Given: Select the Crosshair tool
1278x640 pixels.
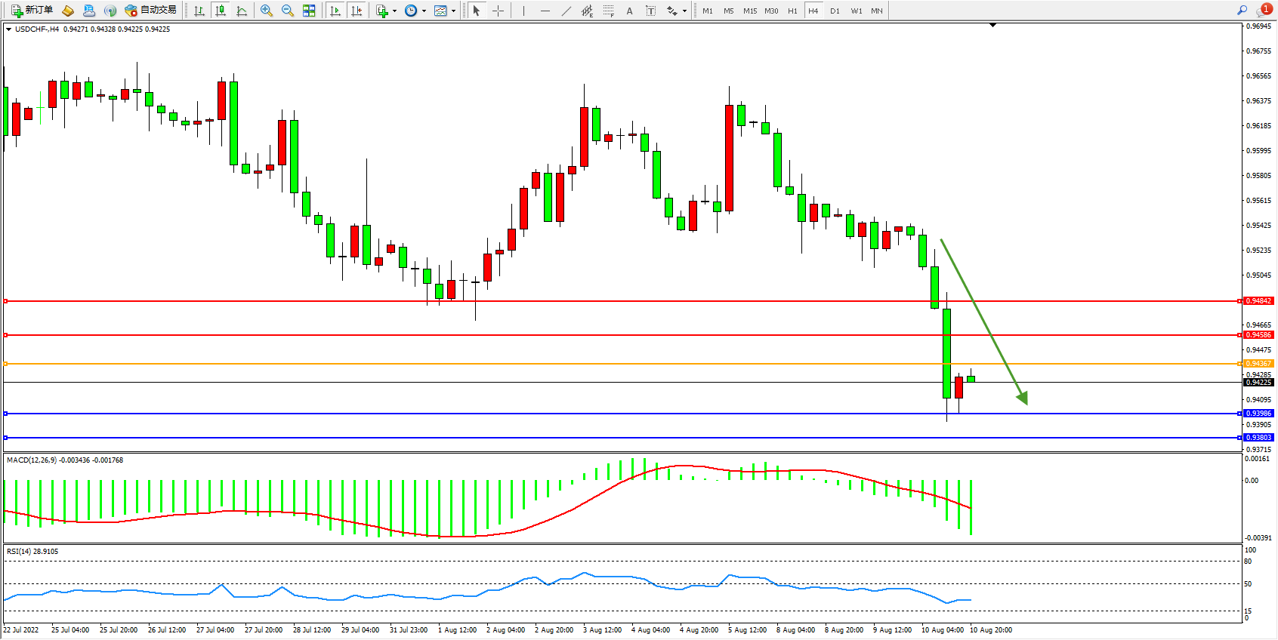Looking at the screenshot, I should pos(498,11).
